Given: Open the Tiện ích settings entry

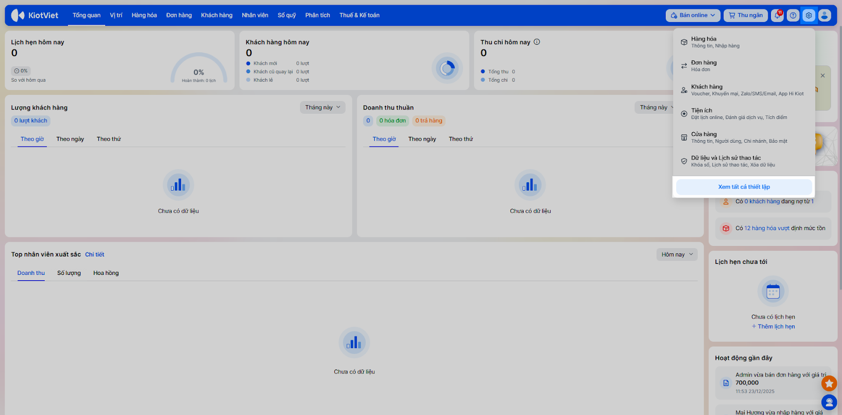Looking at the screenshot, I should click(x=744, y=114).
